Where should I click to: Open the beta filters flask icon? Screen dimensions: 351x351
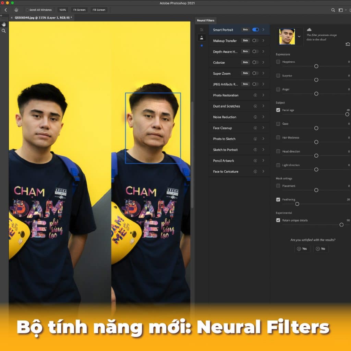pos(202,38)
